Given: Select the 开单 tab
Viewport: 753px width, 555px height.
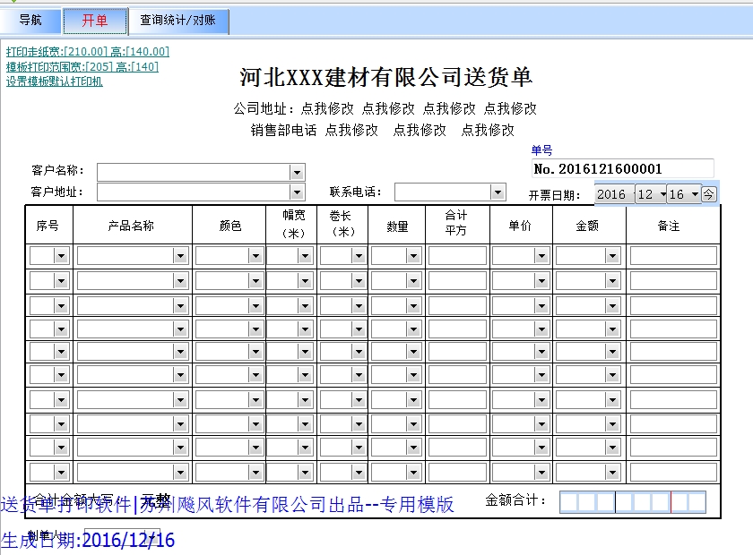Looking at the screenshot, I should pyautogui.click(x=95, y=21).
